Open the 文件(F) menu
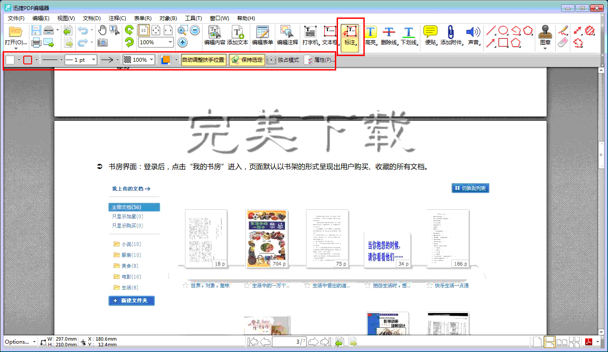The image size is (608, 352). tap(16, 18)
